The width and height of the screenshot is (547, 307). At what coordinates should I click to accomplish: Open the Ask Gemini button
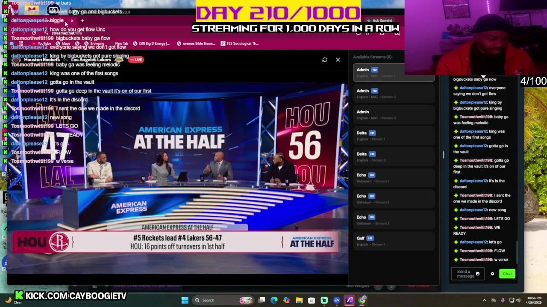point(379,20)
